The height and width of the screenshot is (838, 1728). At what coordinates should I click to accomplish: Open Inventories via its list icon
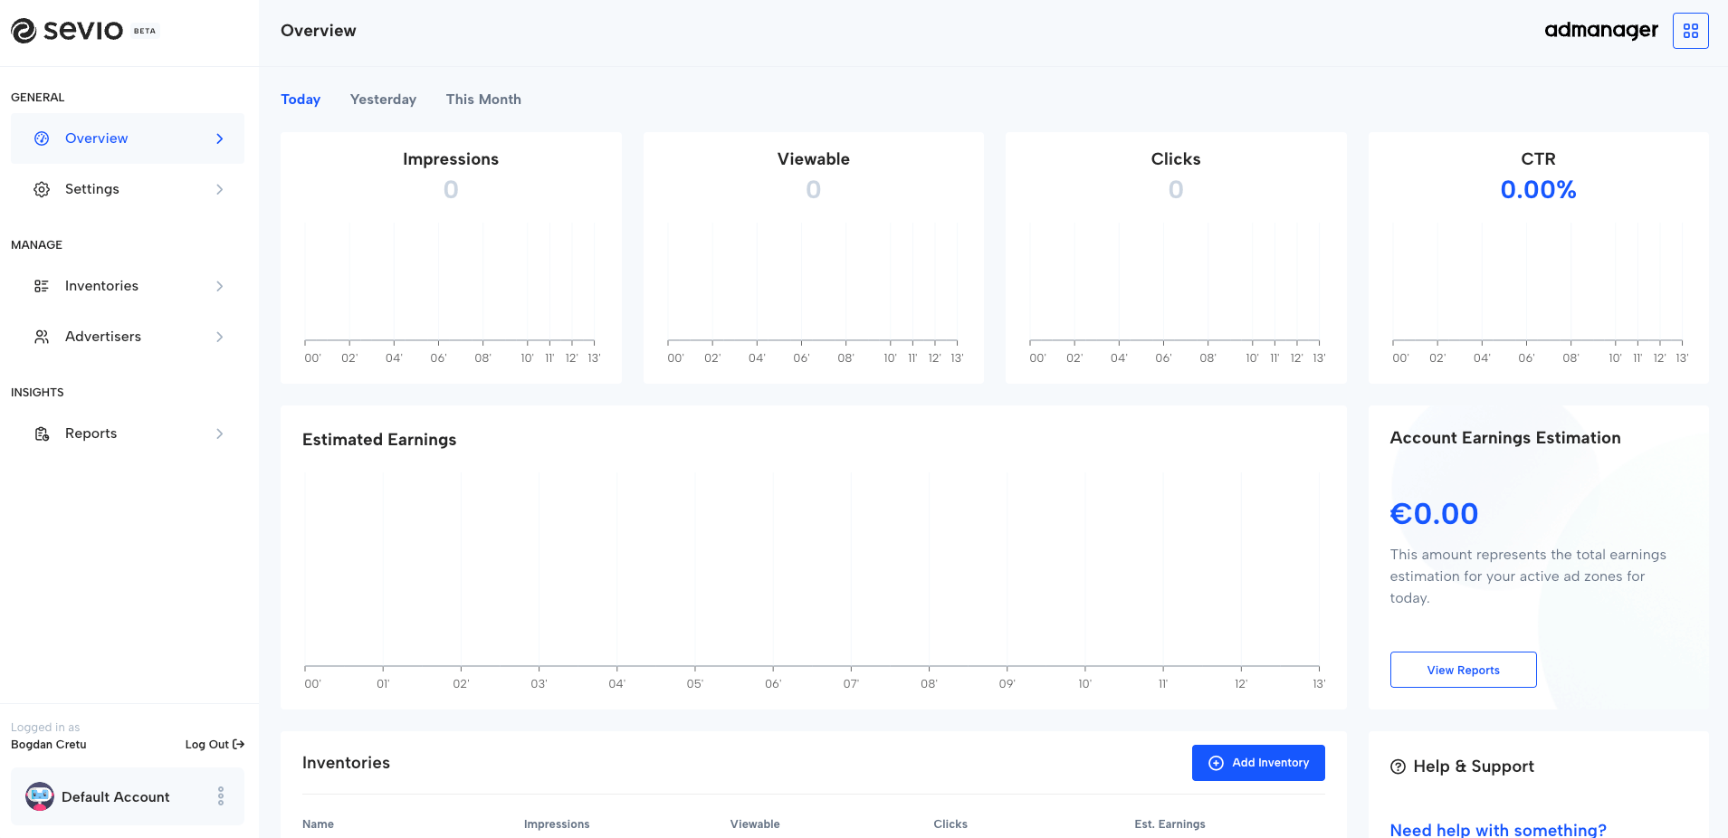point(41,285)
